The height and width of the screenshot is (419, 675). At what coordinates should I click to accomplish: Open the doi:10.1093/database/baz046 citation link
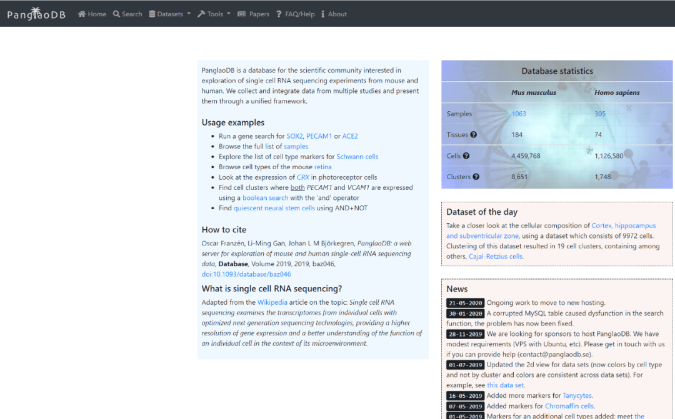click(x=246, y=274)
